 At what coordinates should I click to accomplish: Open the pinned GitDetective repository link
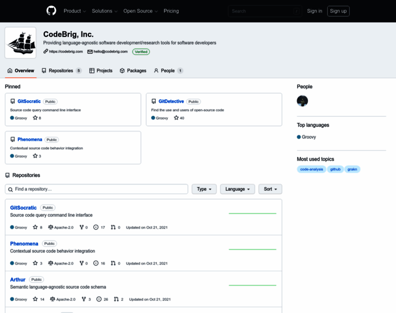[x=171, y=101]
